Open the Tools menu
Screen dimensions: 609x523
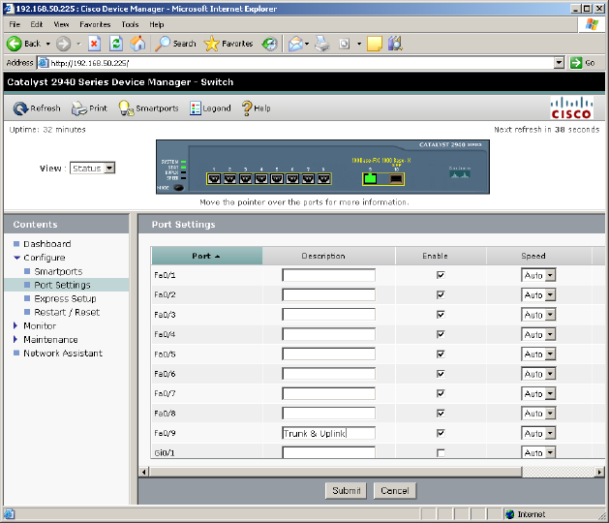pos(130,24)
